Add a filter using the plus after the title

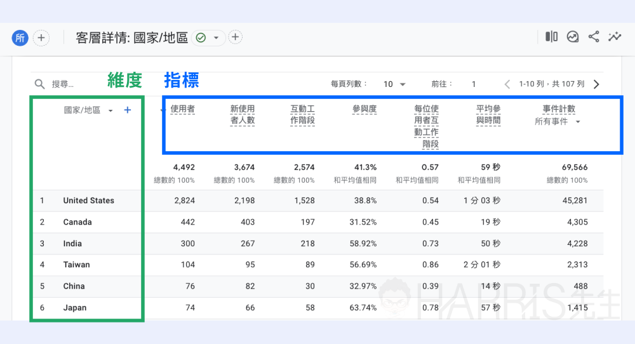click(235, 37)
